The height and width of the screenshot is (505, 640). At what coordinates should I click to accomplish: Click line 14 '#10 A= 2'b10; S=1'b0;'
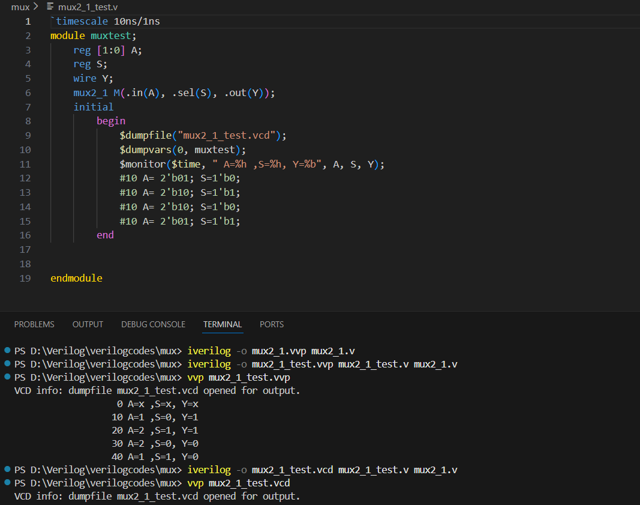click(179, 207)
